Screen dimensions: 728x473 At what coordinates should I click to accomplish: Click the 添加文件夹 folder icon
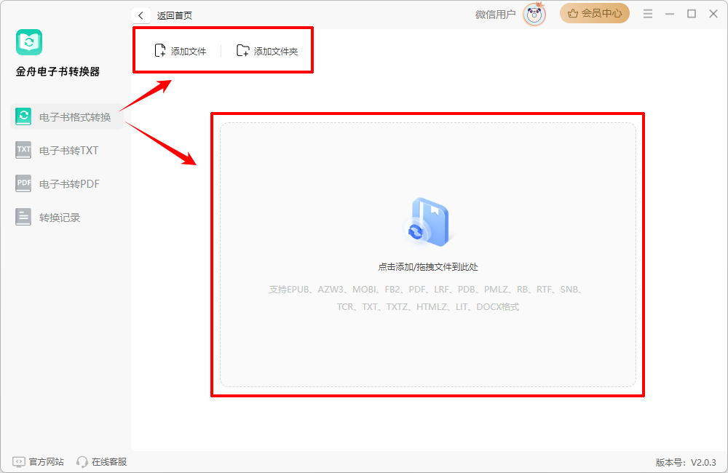coord(243,51)
